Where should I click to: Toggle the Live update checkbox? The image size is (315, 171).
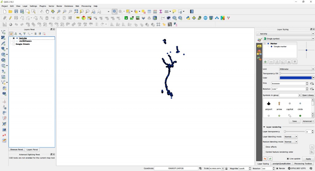click(287, 159)
